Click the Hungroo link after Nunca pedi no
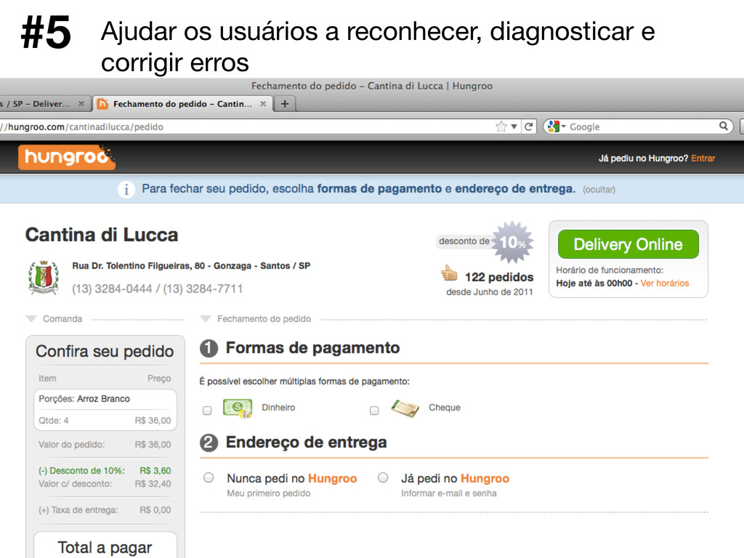744x558 pixels. [x=332, y=478]
